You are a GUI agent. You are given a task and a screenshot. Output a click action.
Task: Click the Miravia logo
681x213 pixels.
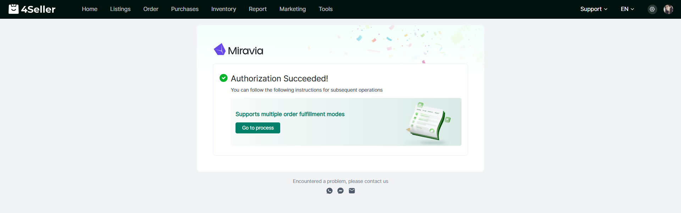238,50
